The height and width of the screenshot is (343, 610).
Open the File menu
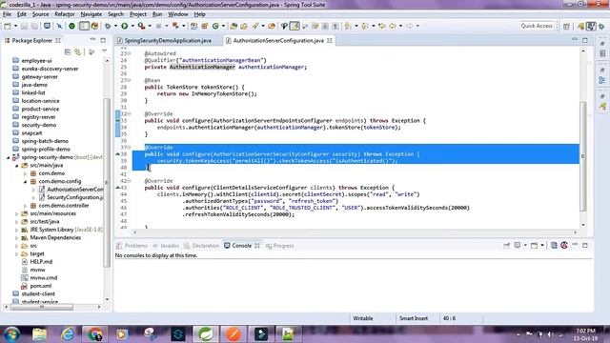tap(7, 14)
